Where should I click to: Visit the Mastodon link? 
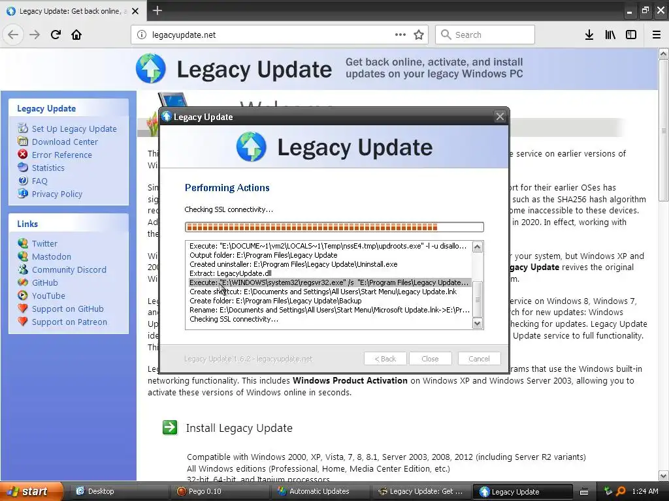(52, 257)
